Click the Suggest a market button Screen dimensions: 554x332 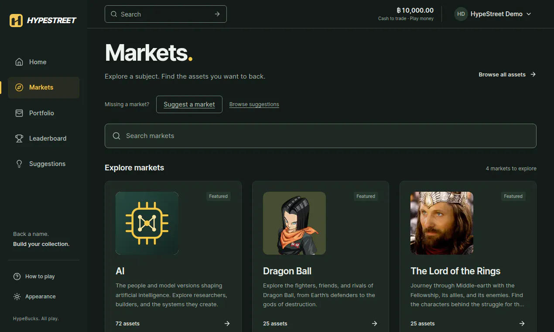click(x=189, y=104)
